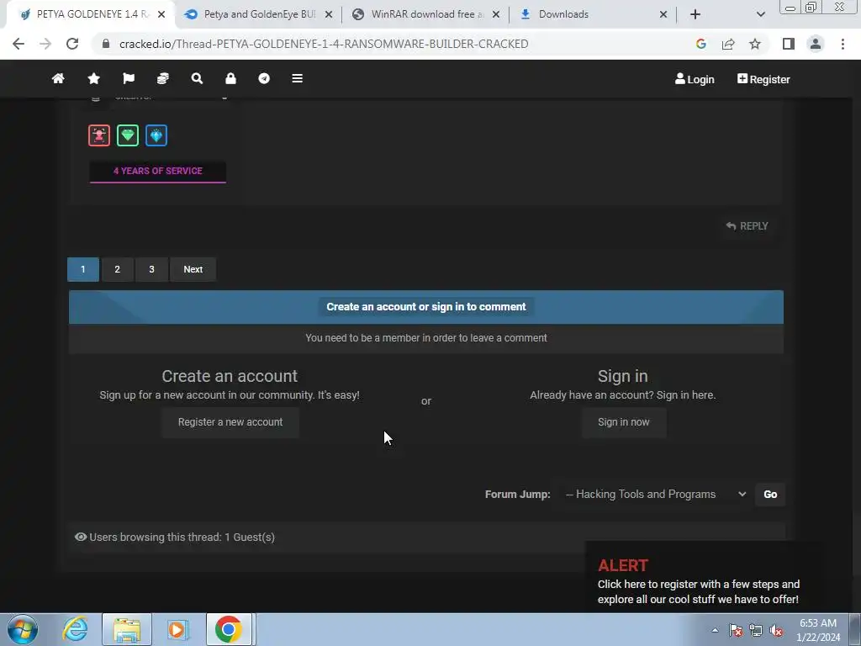Switch to Petya and GoldenEye BUI tab
861x646 pixels.
pyautogui.click(x=259, y=14)
